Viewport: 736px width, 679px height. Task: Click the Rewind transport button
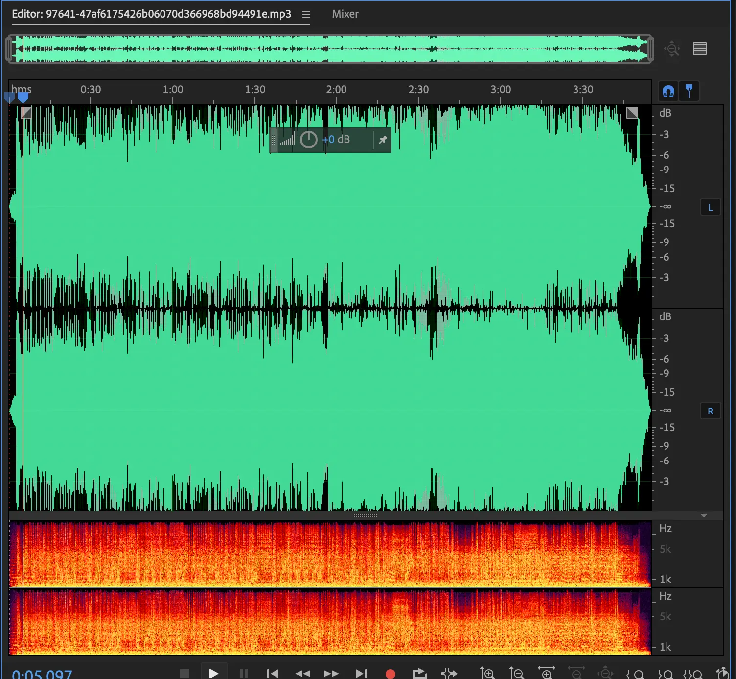coord(303,674)
